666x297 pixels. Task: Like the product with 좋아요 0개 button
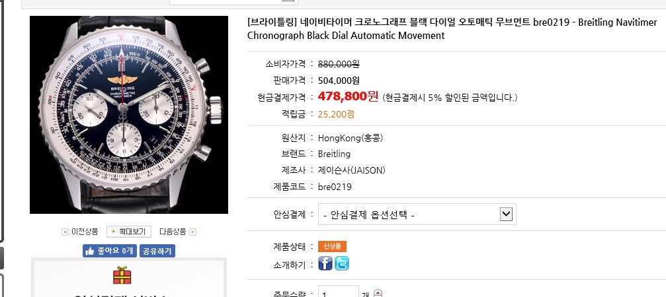tap(110, 251)
